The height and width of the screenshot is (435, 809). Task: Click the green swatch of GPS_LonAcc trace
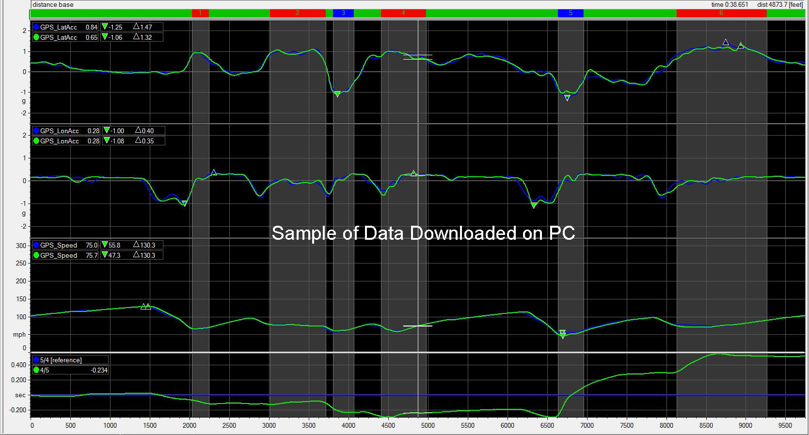(36, 141)
